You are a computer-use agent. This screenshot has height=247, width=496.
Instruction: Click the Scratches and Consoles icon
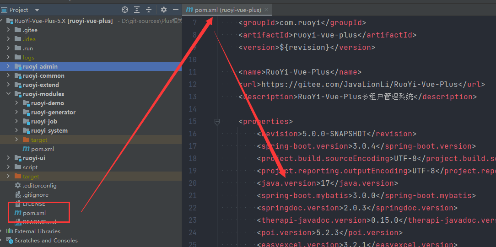(10, 240)
